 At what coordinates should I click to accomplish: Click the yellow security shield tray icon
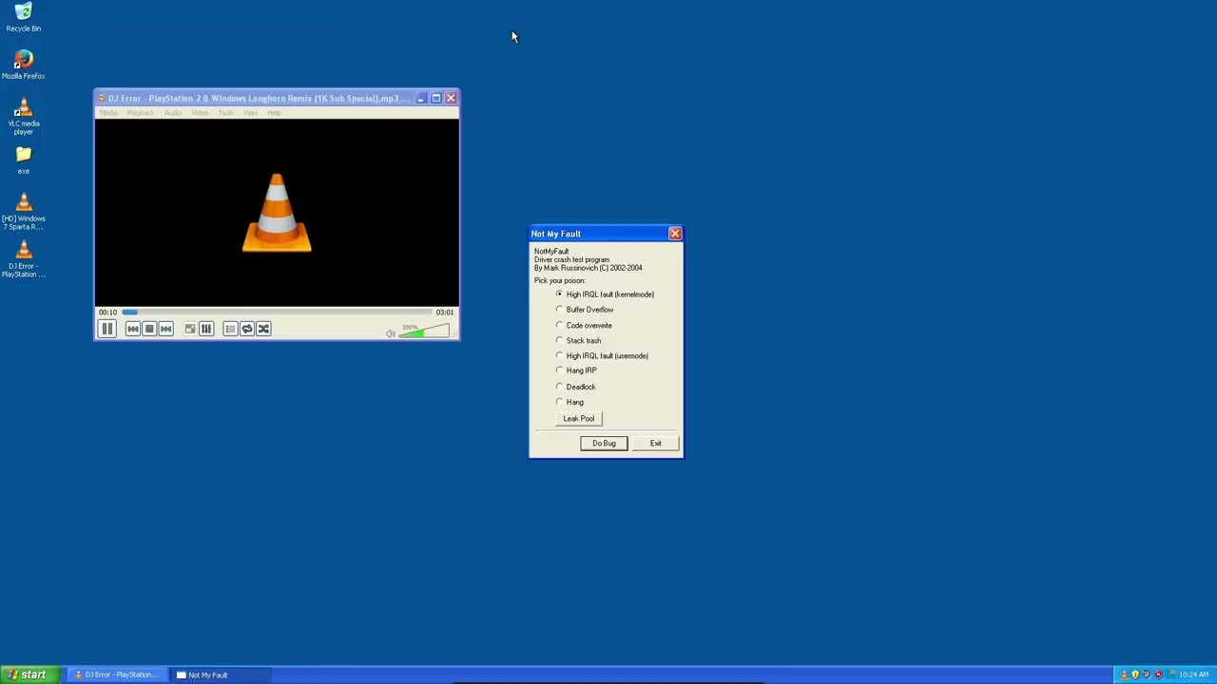(1135, 674)
